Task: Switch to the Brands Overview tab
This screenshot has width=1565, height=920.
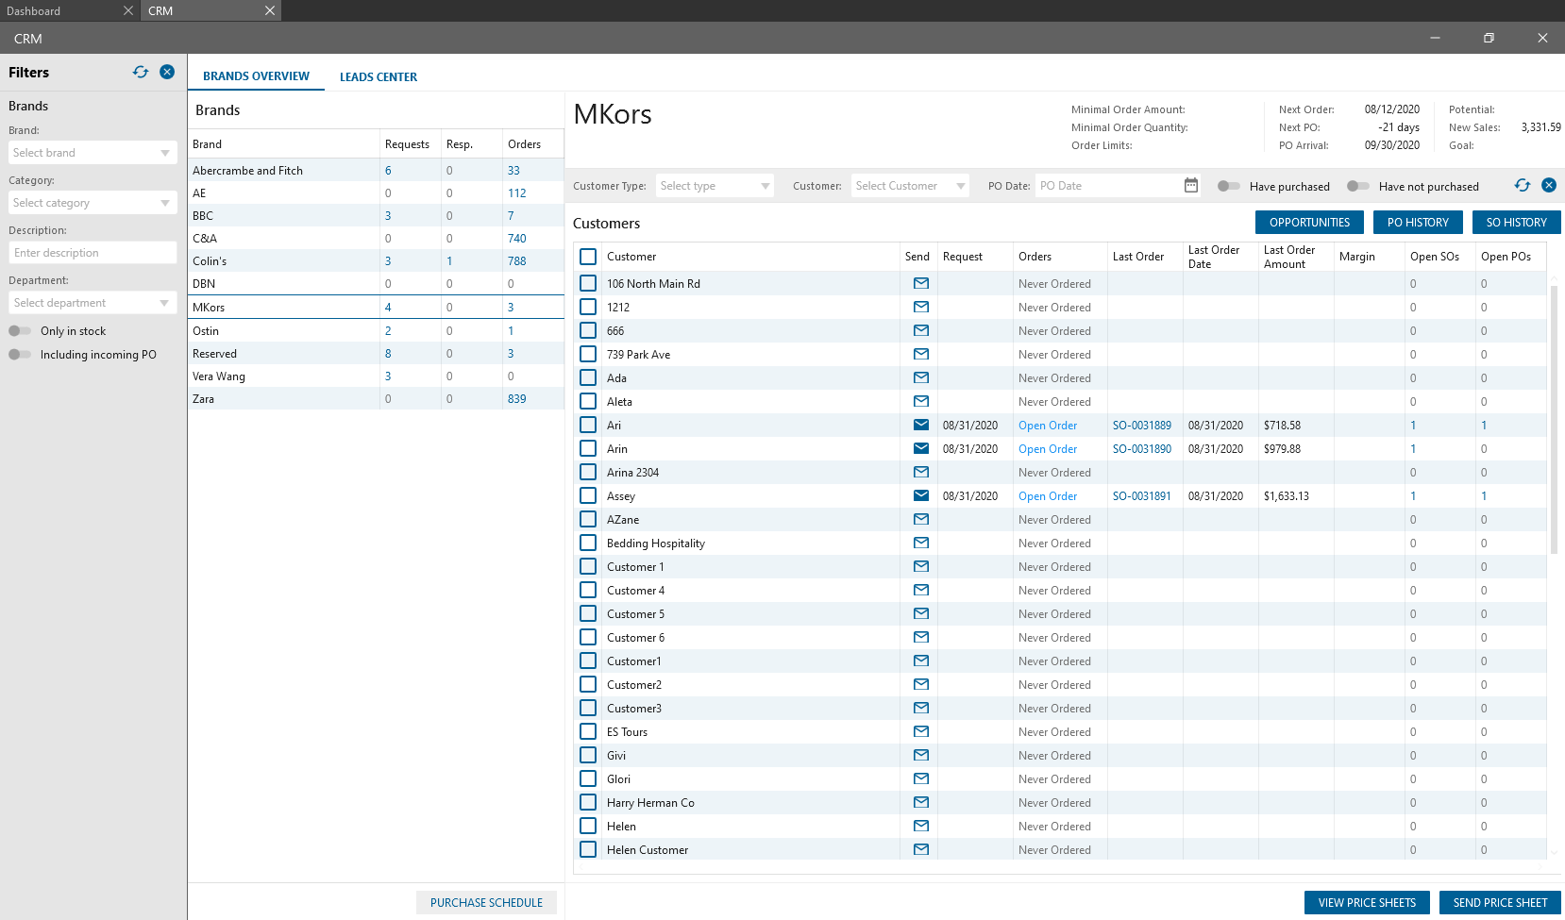Action: click(x=256, y=76)
